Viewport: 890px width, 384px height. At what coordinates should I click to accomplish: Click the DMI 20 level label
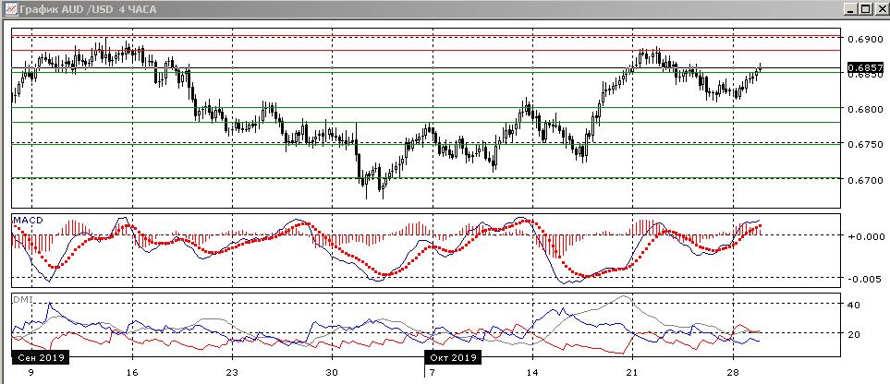coord(855,334)
